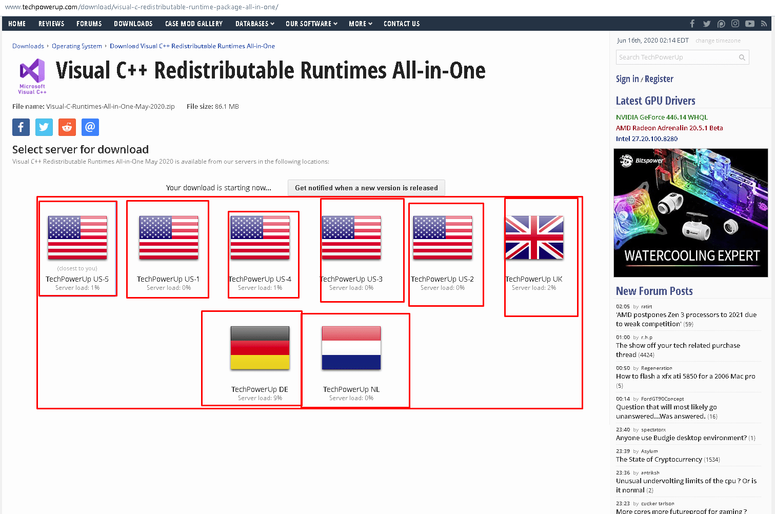
Task: Open Visual C++ Runtimes breadcrumb link
Action: pyautogui.click(x=192, y=46)
